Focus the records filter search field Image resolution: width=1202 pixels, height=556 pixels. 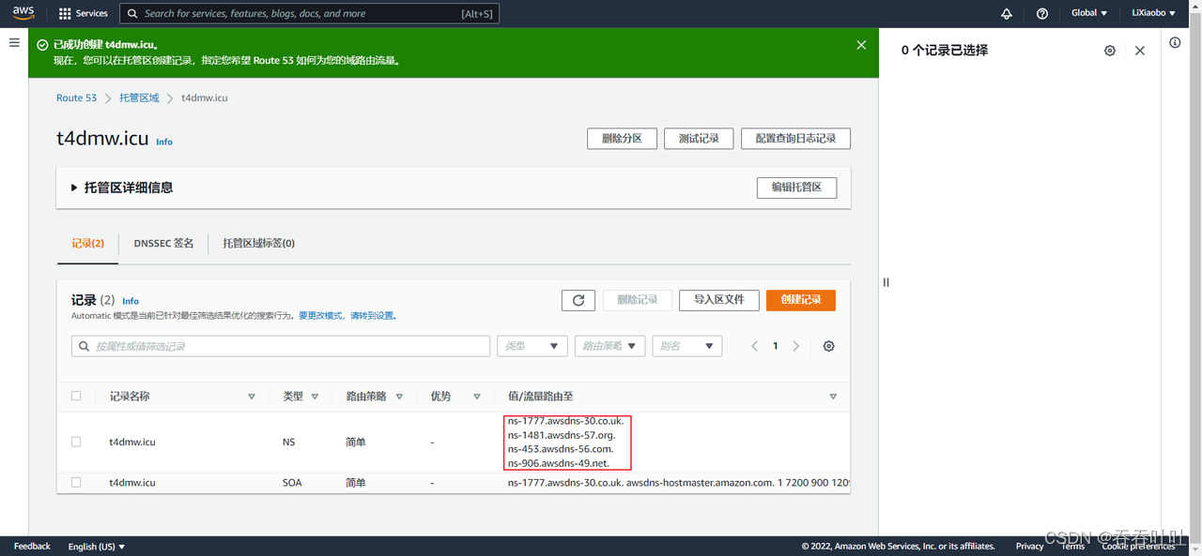(281, 346)
